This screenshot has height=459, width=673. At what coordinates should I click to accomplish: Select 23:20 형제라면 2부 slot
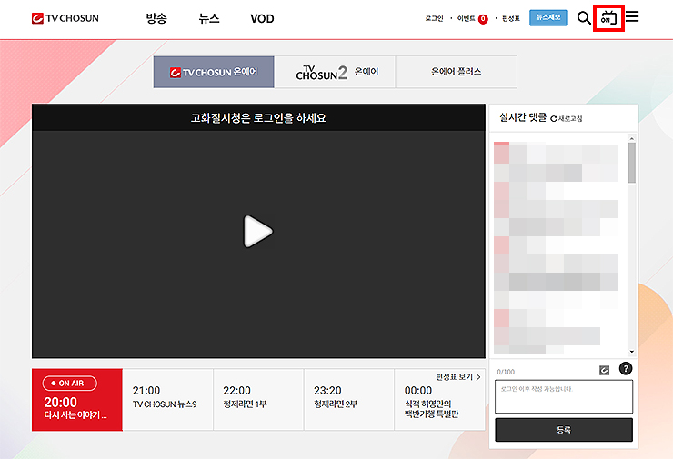pos(349,400)
